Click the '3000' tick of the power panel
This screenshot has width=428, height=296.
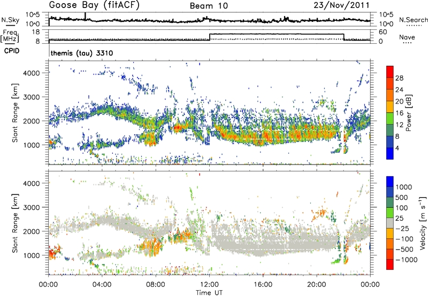click(32, 97)
